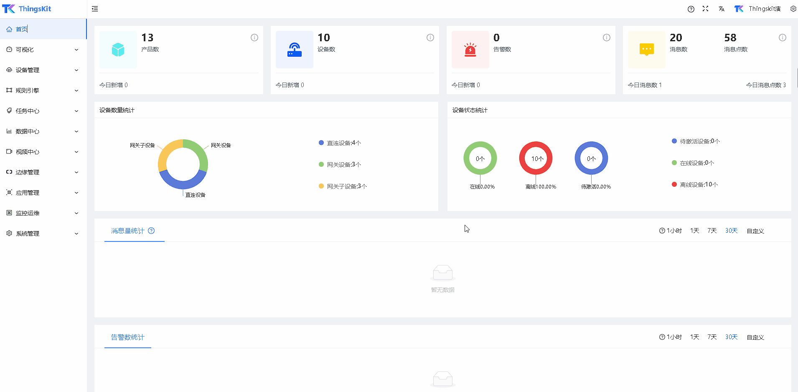The image size is (798, 392).
Task: Collapse the sidebar menu toggle icon
Action: (95, 9)
